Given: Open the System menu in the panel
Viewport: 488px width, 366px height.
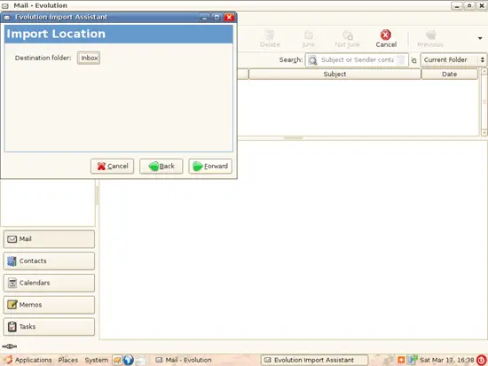Looking at the screenshot, I should 97,360.
